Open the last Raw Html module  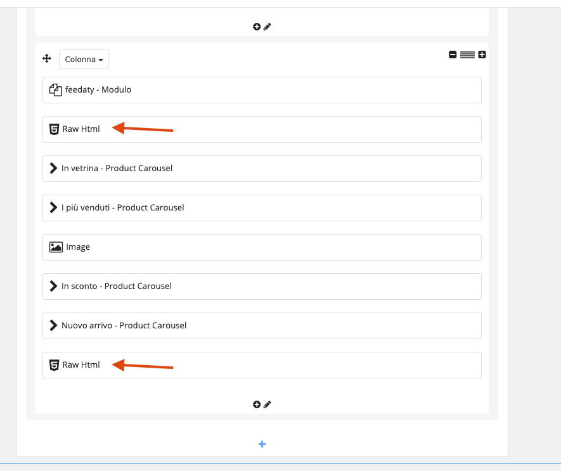pyautogui.click(x=262, y=365)
